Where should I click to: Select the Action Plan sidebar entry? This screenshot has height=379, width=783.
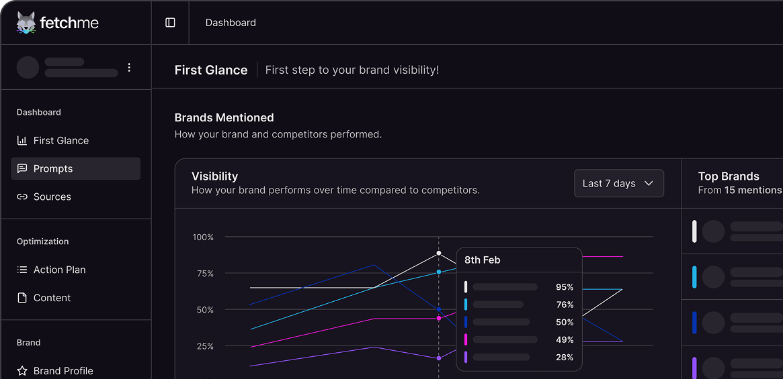60,270
